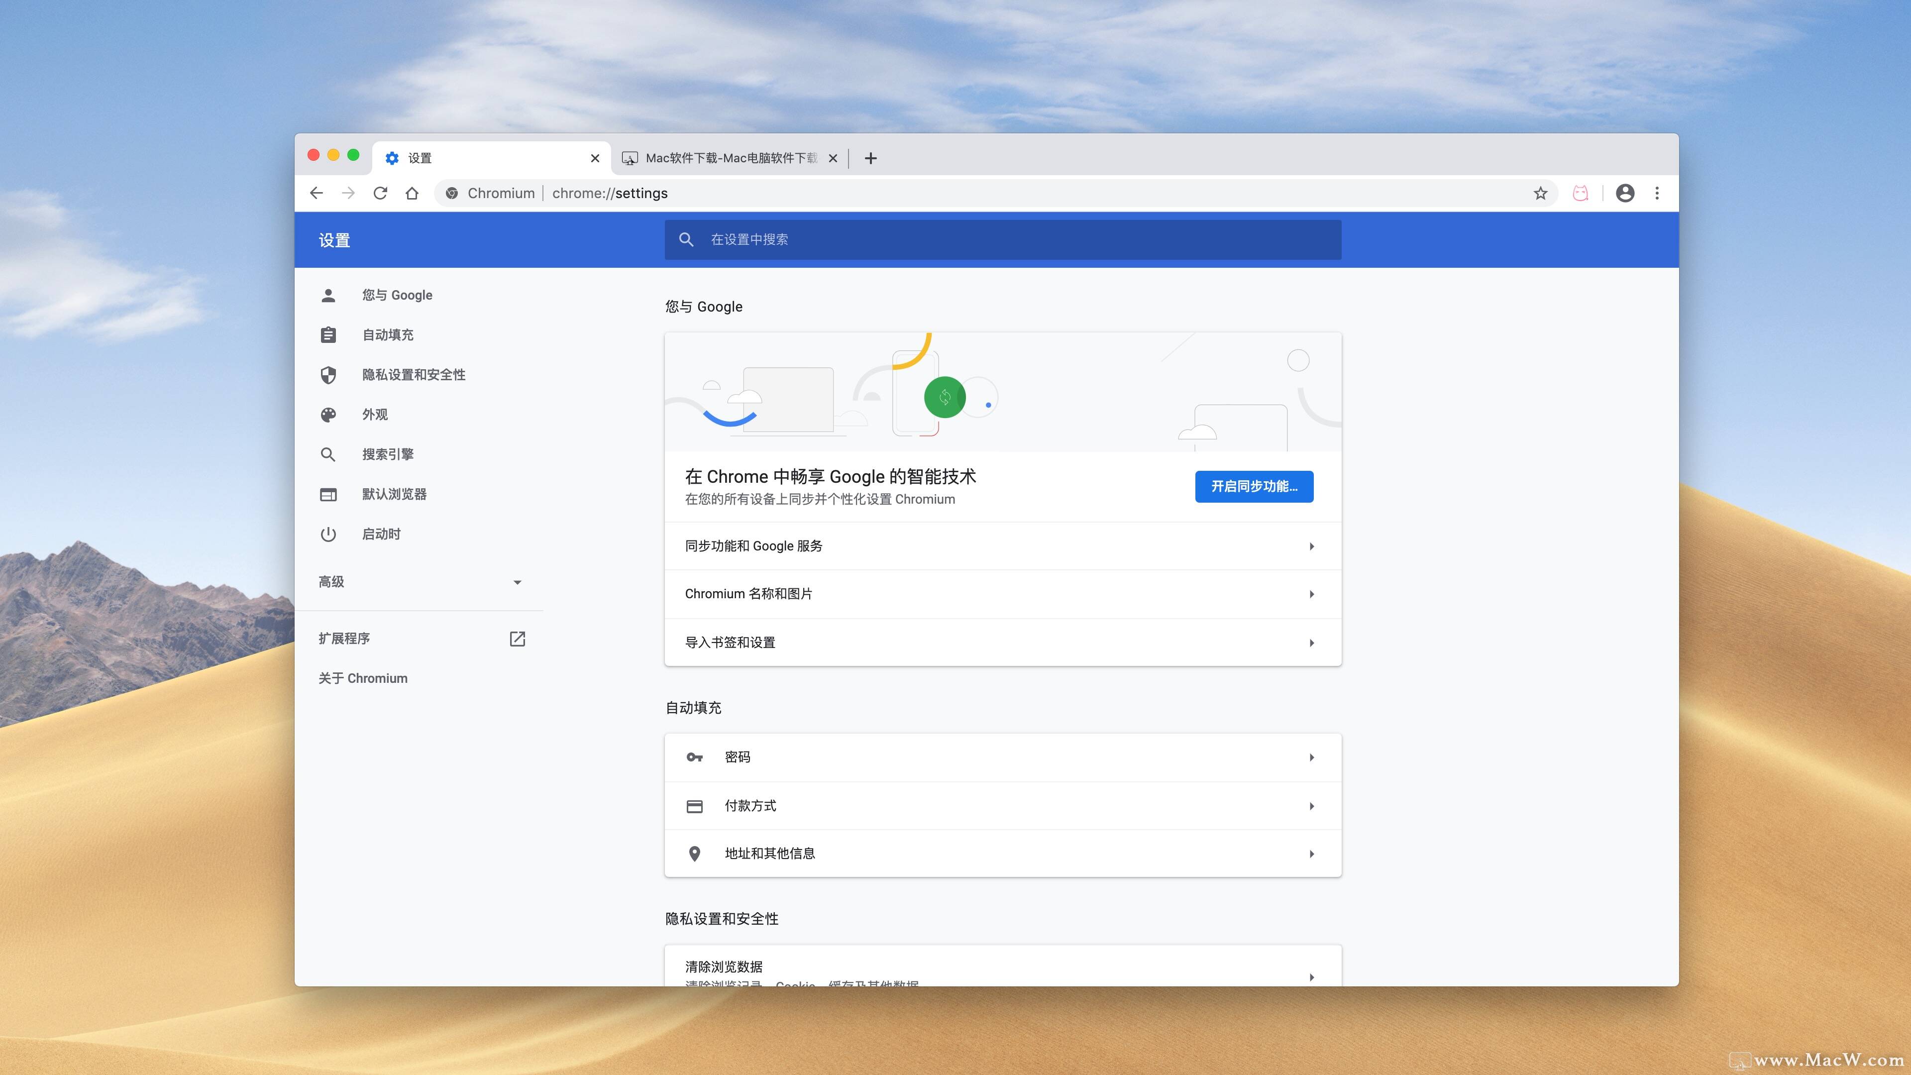The image size is (1911, 1075).
Task: Click the location pin in 地址和其他信息 row
Action: (694, 854)
